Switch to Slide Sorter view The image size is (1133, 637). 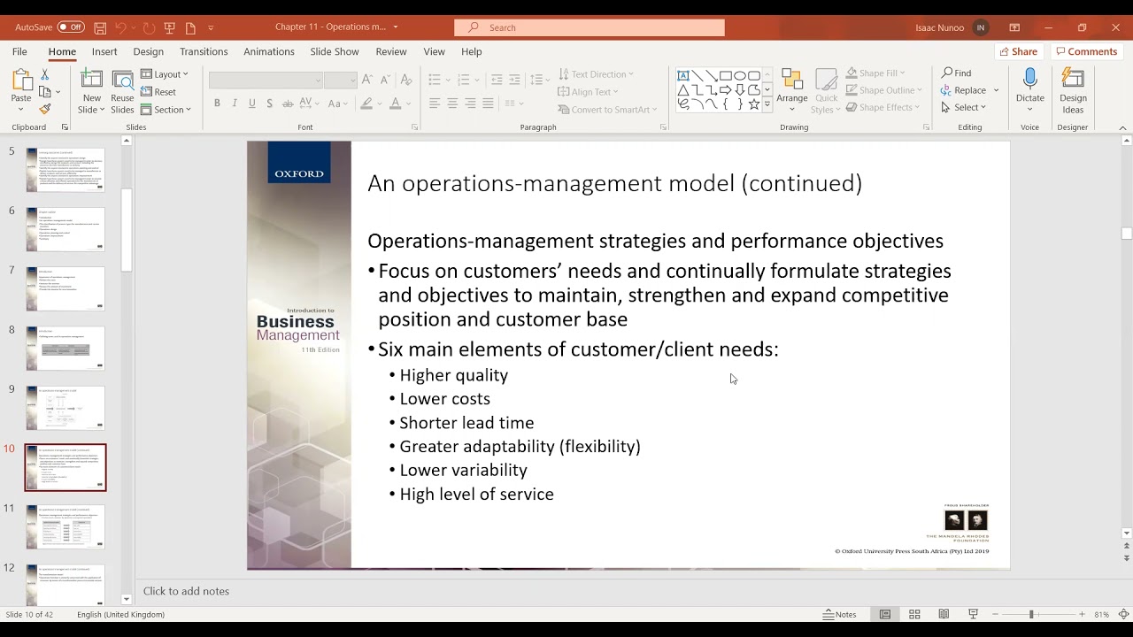click(914, 614)
